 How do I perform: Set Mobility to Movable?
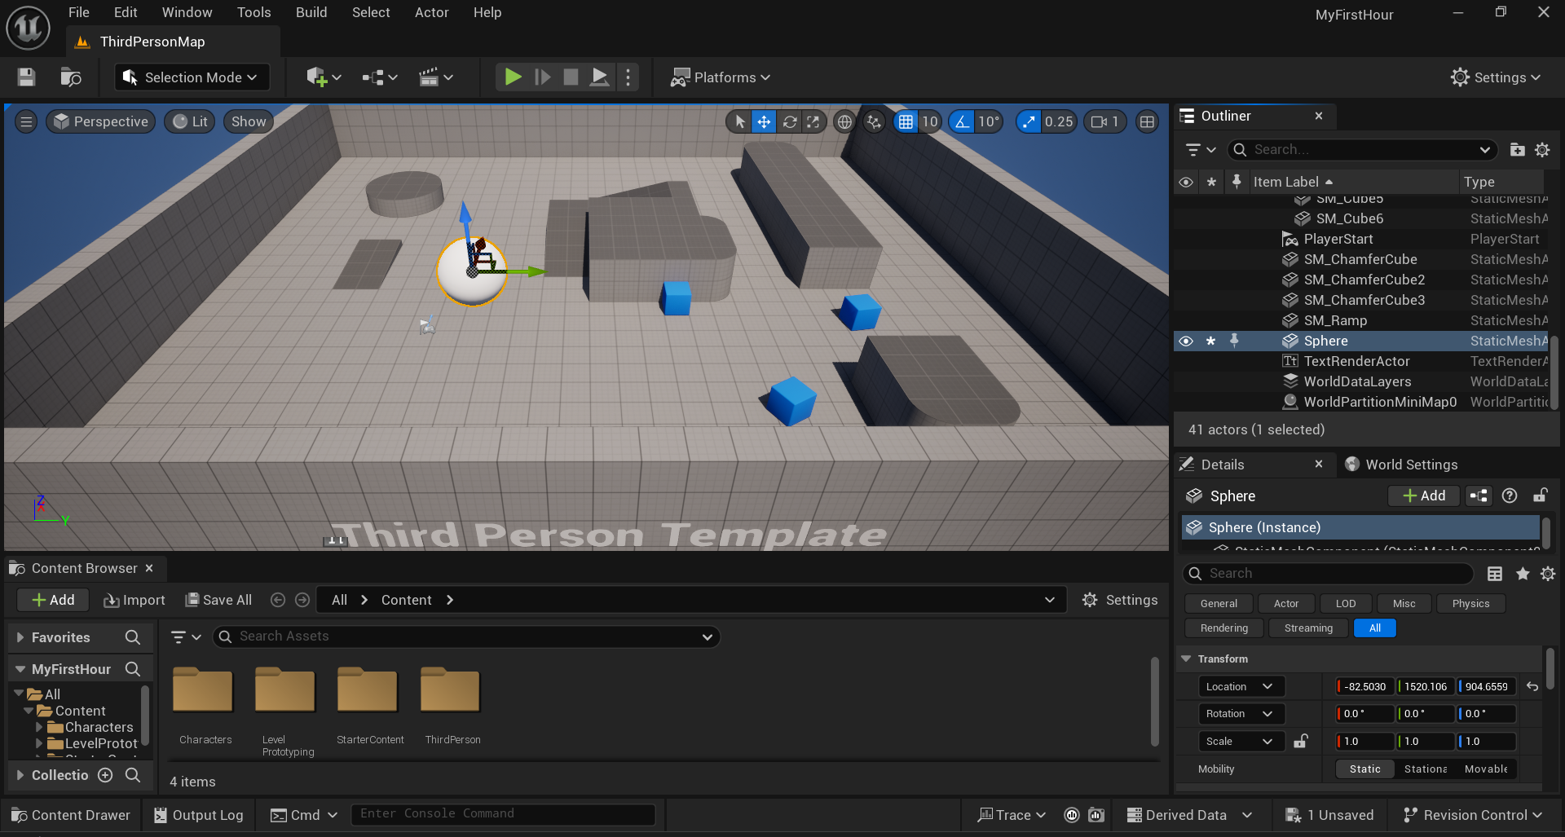tap(1486, 769)
